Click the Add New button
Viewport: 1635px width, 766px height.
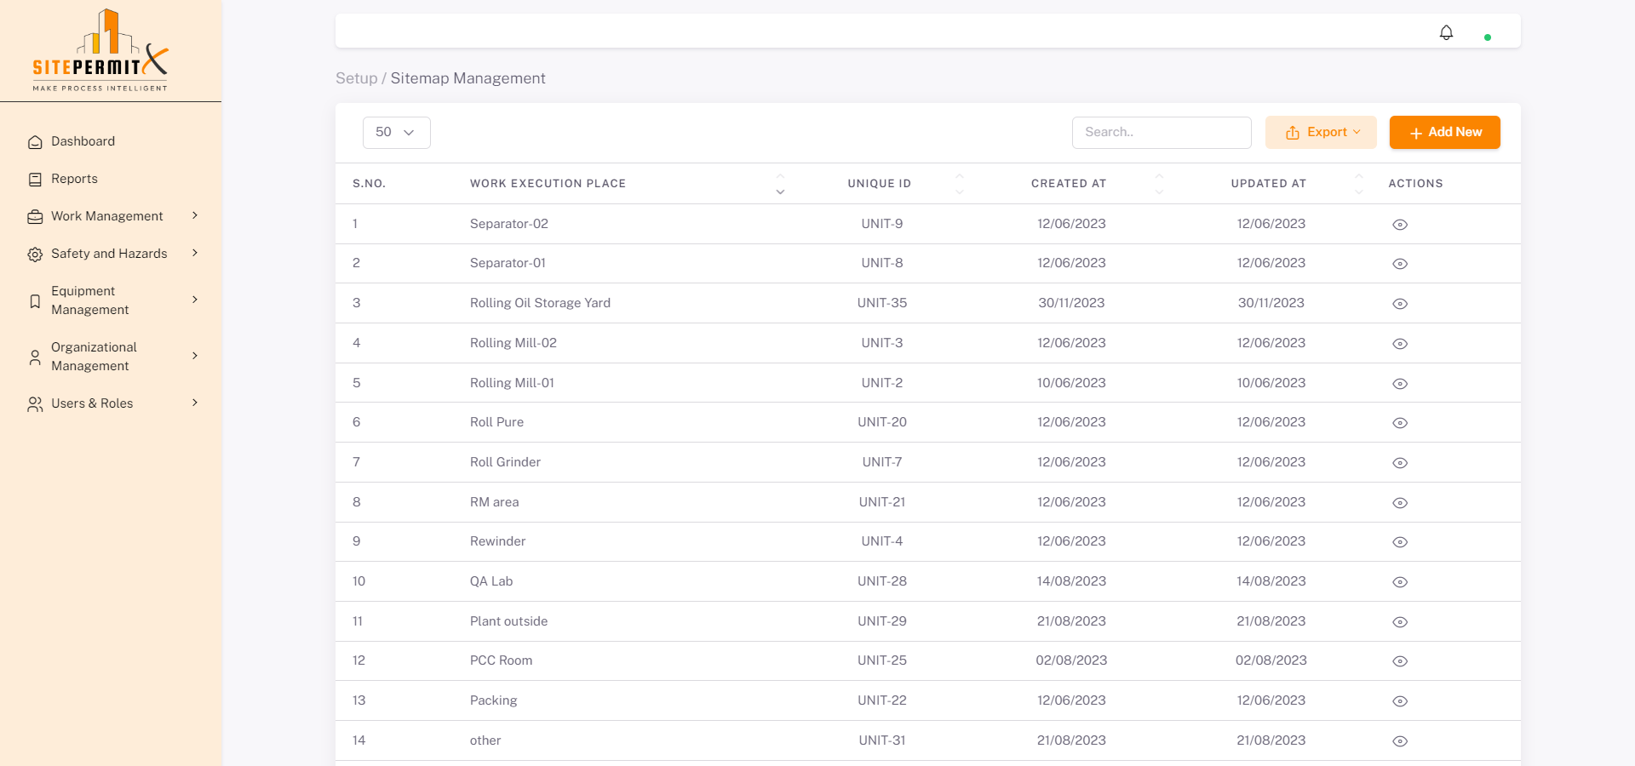1444,133
